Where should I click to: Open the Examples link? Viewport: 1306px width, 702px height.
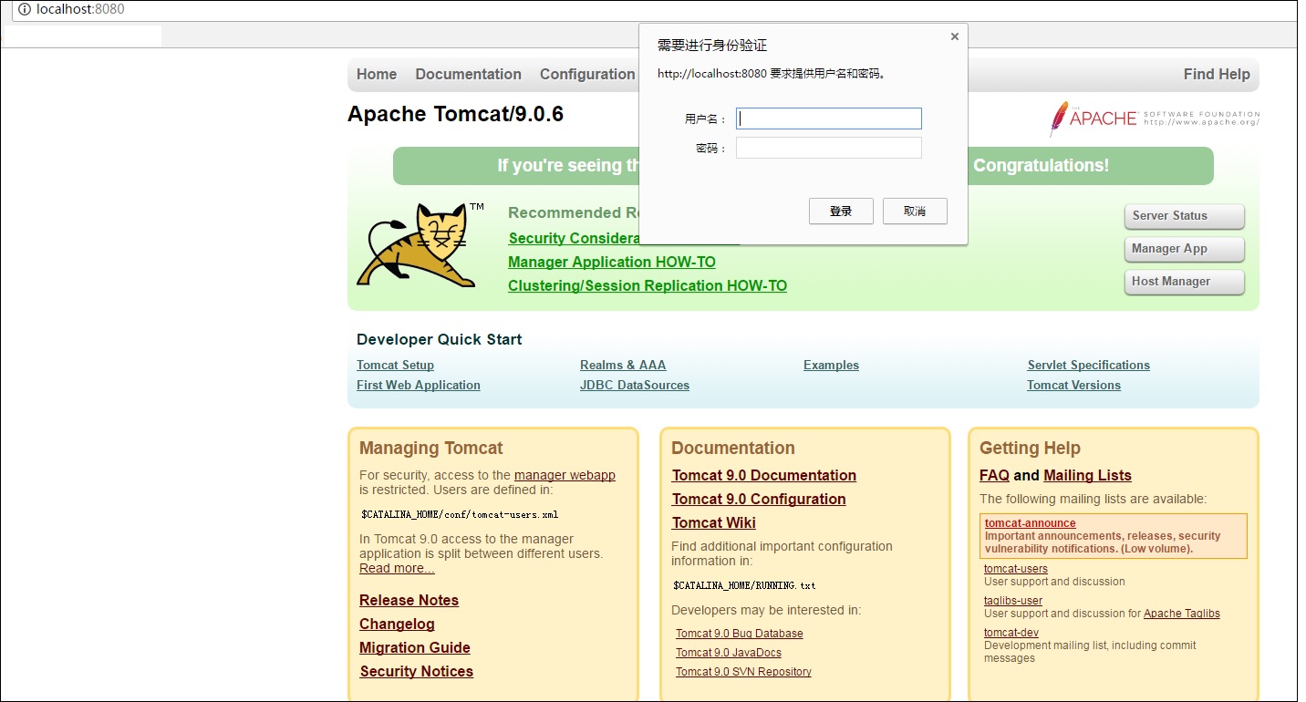(x=831, y=365)
